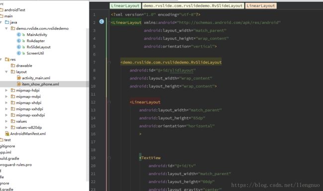The width and height of the screenshot is (323, 191).
Task: Open MainActivity in the project tree
Action: (x=37, y=35)
